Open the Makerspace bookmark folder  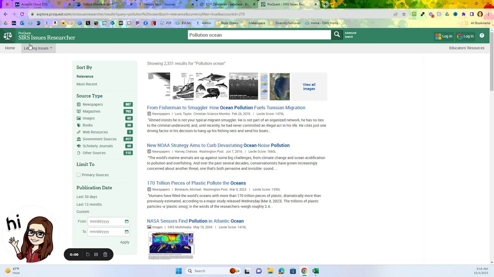[x=254, y=23]
